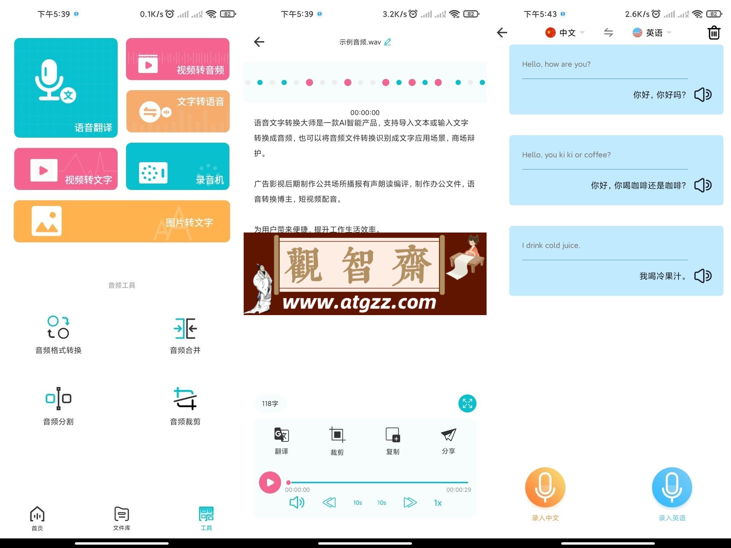The height and width of the screenshot is (548, 731).
Task: Play the audio for 你好，你好吗？
Action: [703, 94]
